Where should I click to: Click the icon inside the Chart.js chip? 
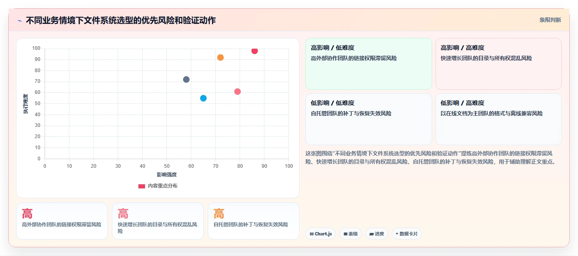click(312, 234)
